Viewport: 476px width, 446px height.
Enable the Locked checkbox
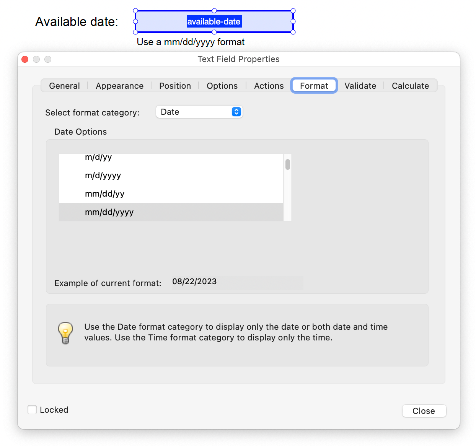[32, 410]
